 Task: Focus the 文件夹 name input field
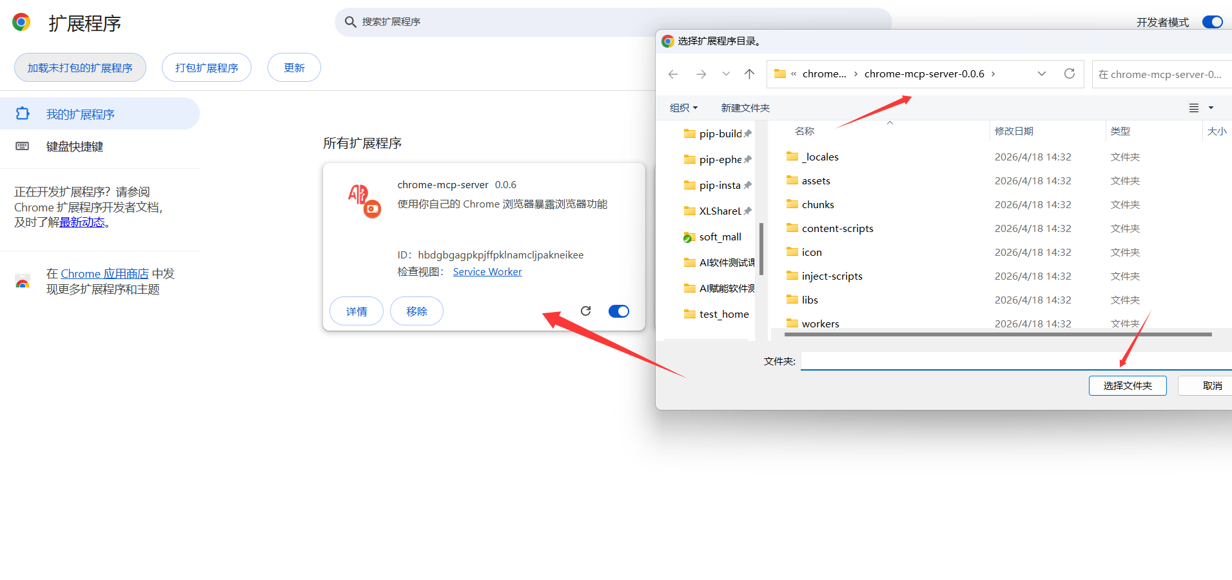pos(1016,361)
